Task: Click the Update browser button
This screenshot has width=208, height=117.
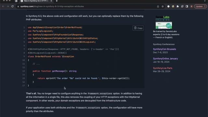Action: 200,6
